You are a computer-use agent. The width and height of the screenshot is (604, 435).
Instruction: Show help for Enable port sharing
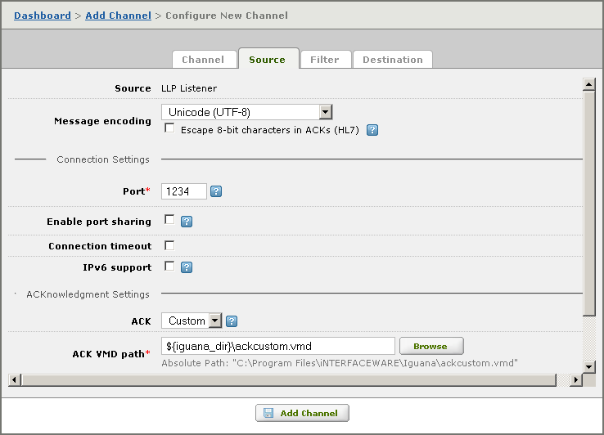click(187, 222)
